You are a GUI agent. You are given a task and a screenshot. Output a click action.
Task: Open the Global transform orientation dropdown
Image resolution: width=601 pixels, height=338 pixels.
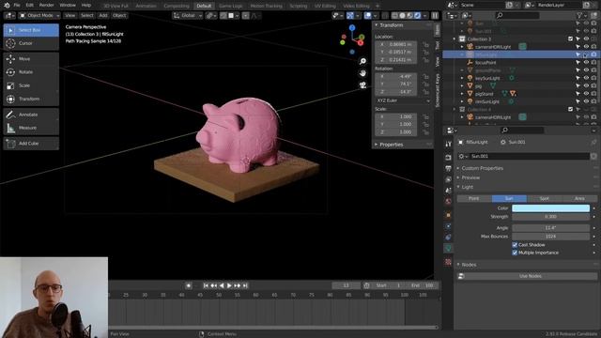click(x=188, y=16)
